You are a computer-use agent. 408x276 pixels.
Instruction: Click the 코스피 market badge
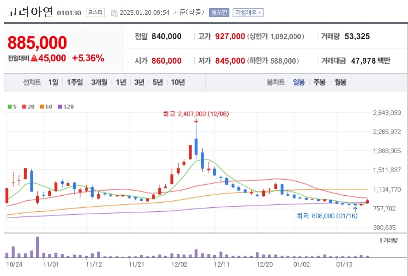95,12
